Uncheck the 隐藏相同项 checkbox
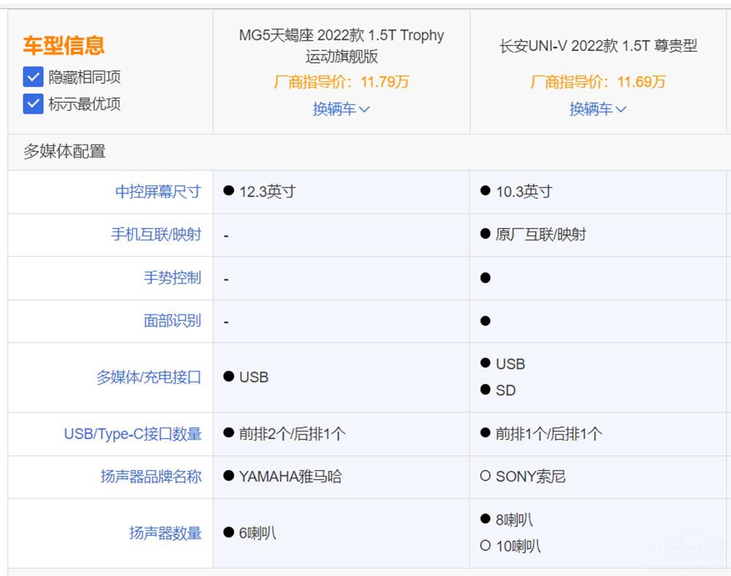Viewport: 731px width, 576px height. click(33, 77)
